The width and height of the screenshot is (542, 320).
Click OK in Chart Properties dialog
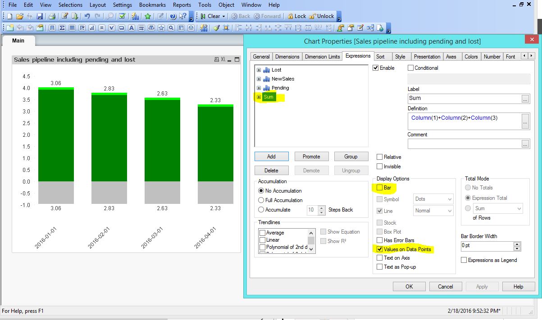pyautogui.click(x=409, y=287)
